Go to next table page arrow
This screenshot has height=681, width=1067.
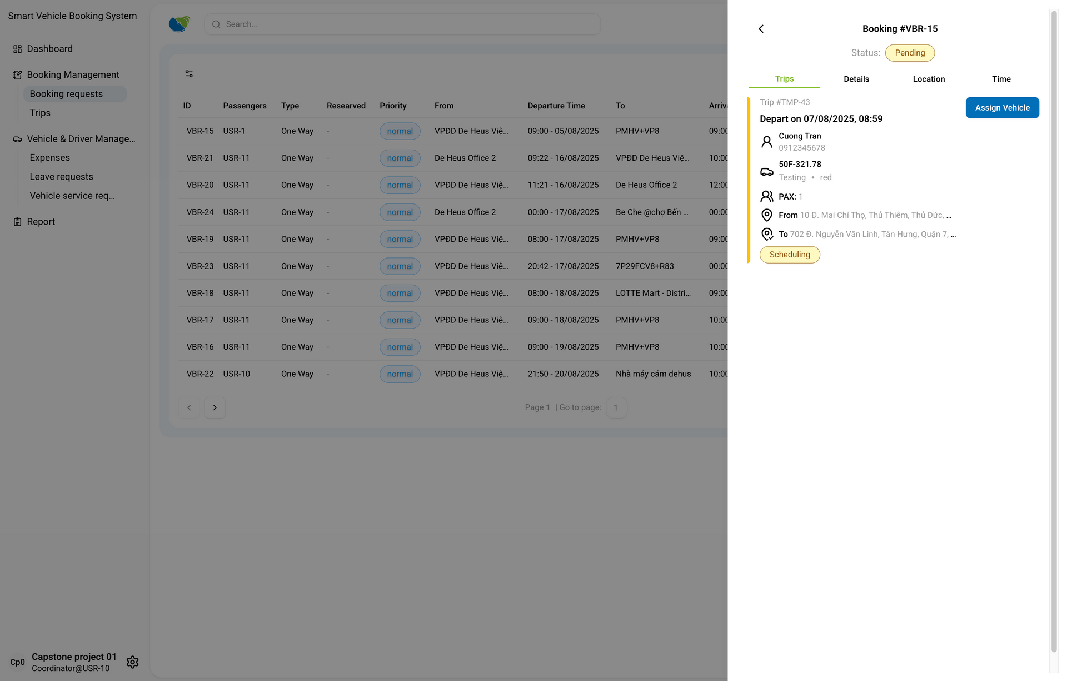215,407
